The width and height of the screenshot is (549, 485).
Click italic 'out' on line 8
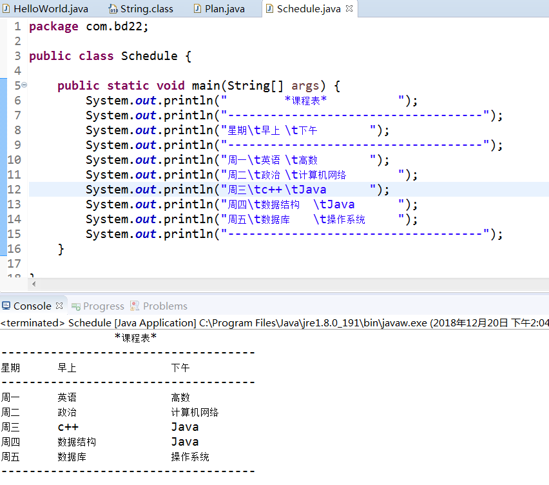146,130
